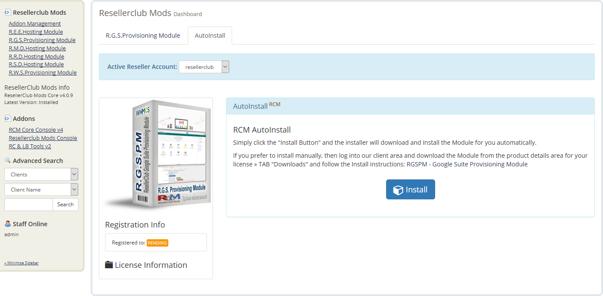Click the Search button
The width and height of the screenshot is (603, 296).
point(66,205)
